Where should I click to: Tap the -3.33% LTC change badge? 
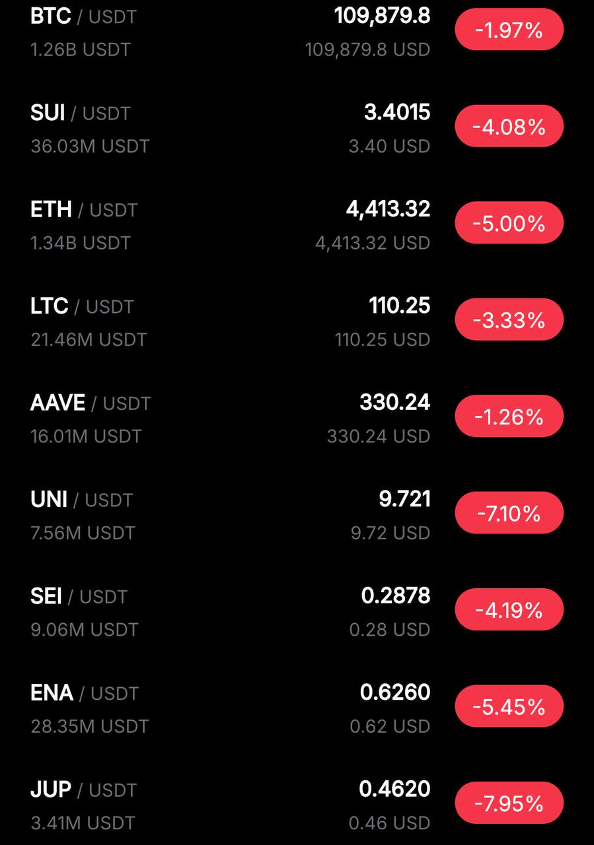click(509, 320)
